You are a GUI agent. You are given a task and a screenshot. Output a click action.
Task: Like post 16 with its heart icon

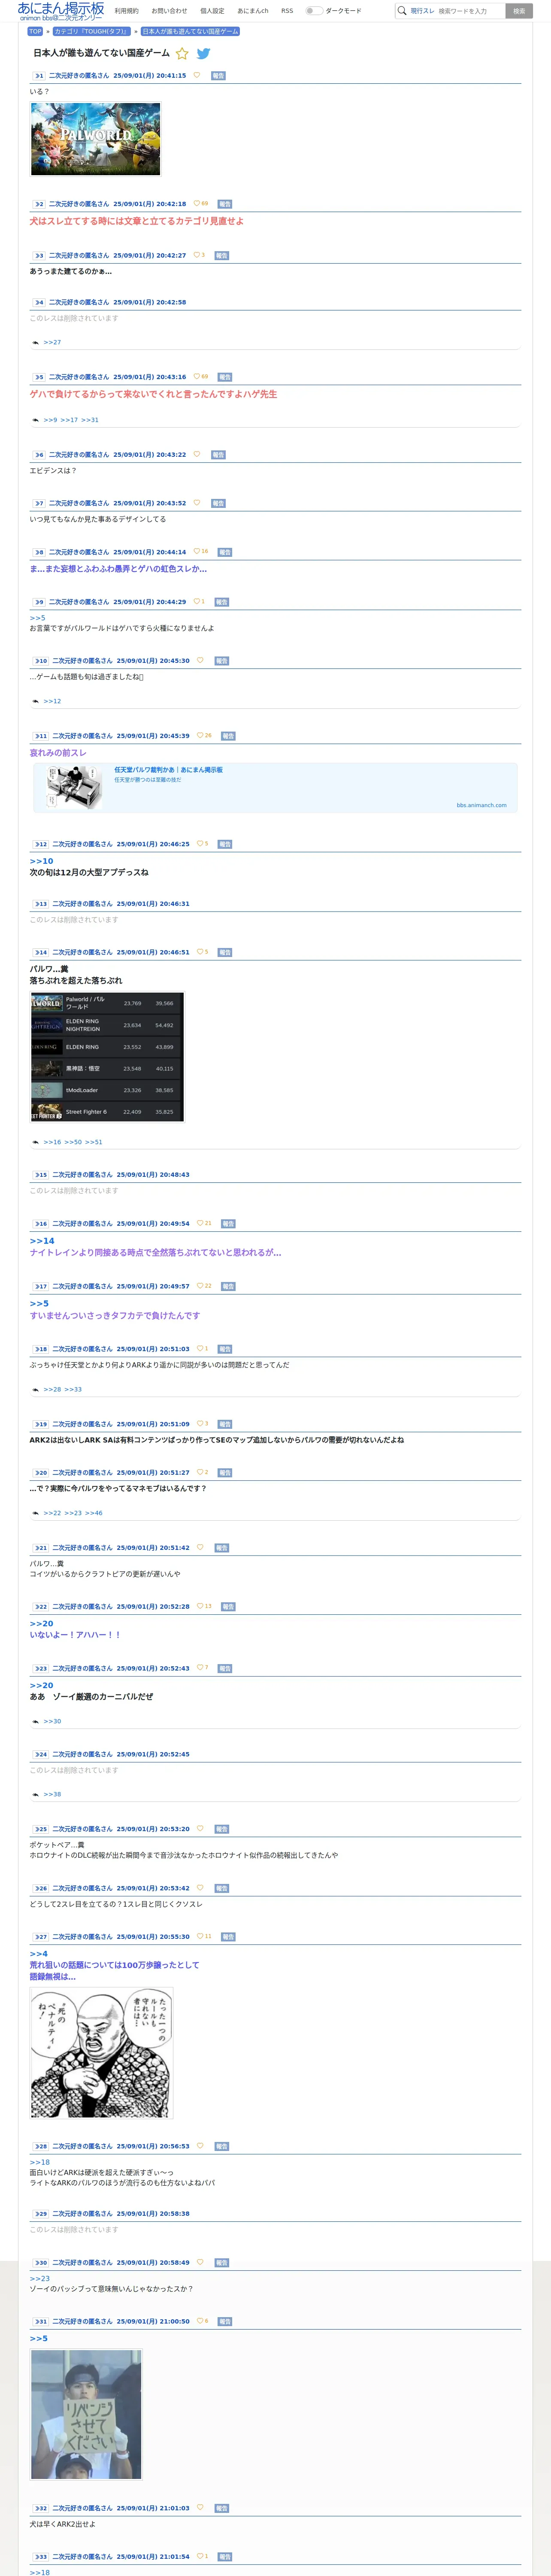[200, 1223]
